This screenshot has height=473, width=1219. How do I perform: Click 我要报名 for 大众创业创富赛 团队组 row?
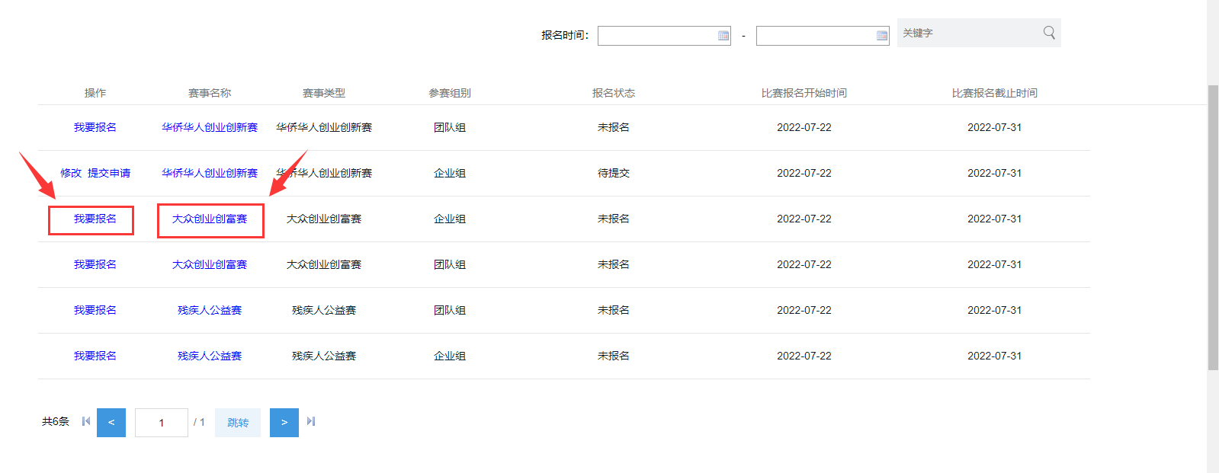click(95, 264)
